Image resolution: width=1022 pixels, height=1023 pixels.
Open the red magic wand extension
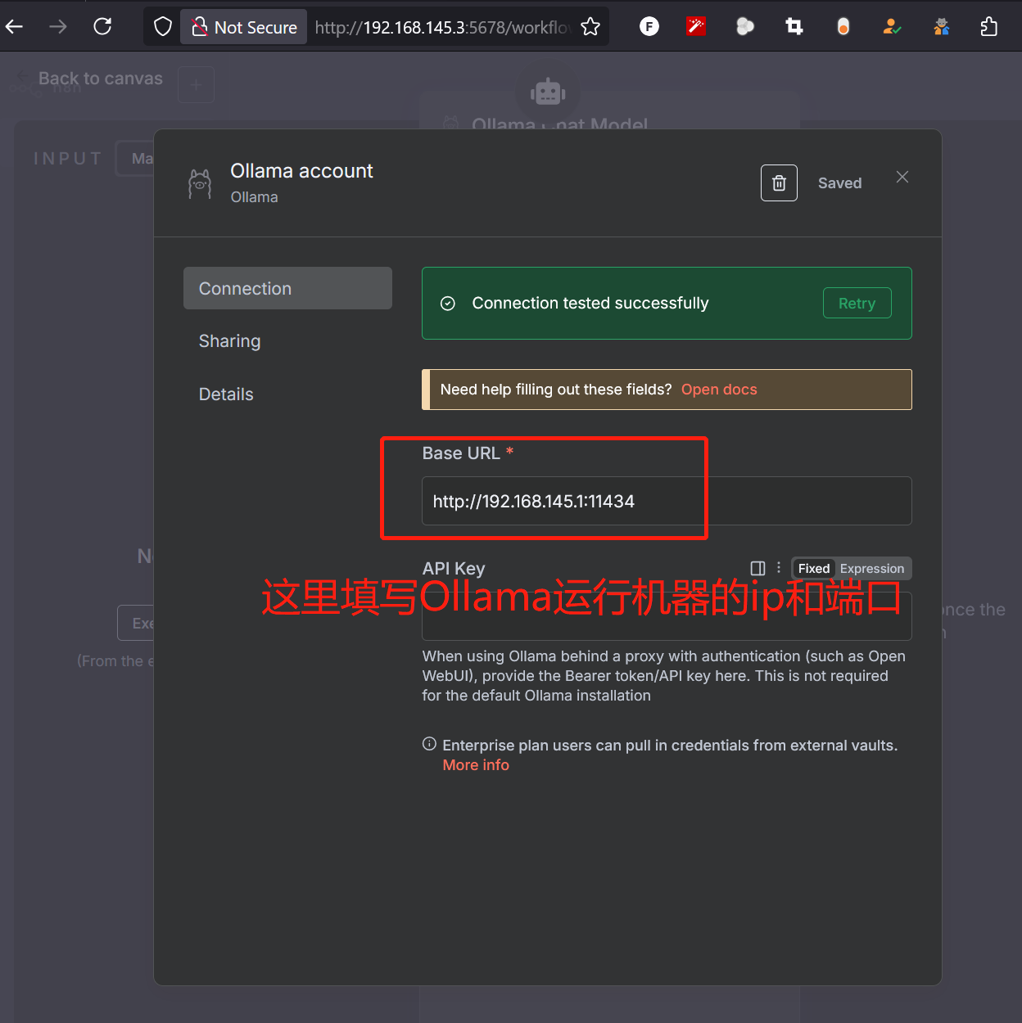(x=696, y=27)
